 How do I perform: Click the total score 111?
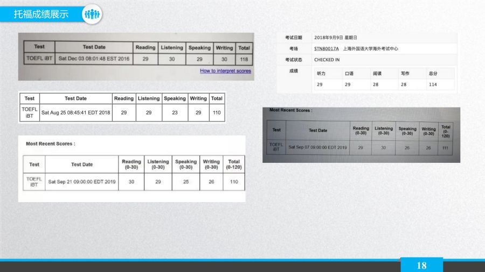(445, 148)
